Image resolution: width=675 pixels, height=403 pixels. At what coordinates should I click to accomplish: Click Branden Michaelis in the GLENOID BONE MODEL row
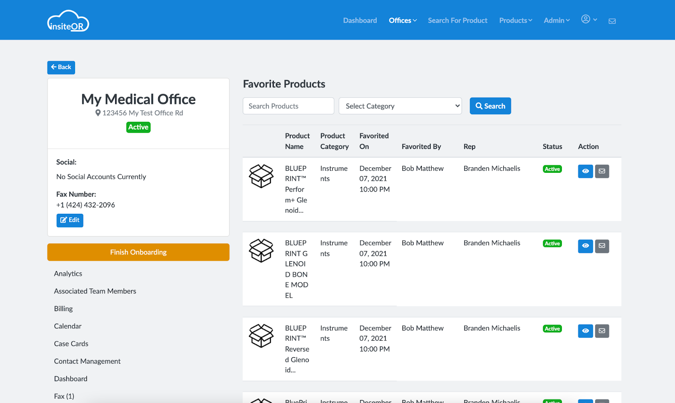(x=491, y=243)
